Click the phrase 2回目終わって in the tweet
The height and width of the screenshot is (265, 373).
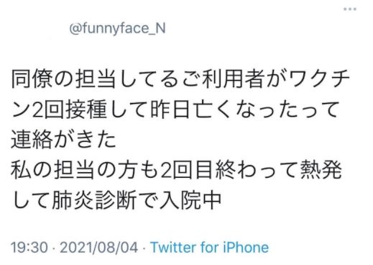[229, 170]
